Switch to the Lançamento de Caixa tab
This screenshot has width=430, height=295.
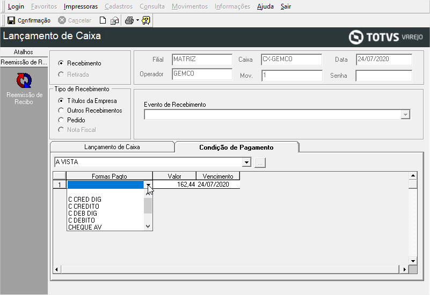[112, 147]
